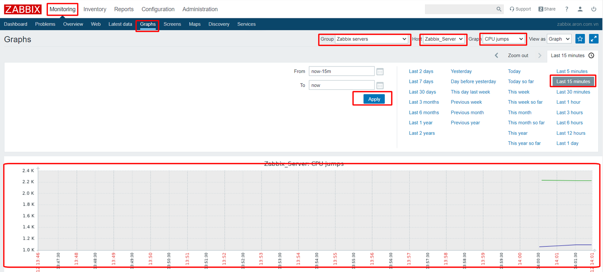Open the Reports menu
This screenshot has height=272, width=603.
(124, 9)
